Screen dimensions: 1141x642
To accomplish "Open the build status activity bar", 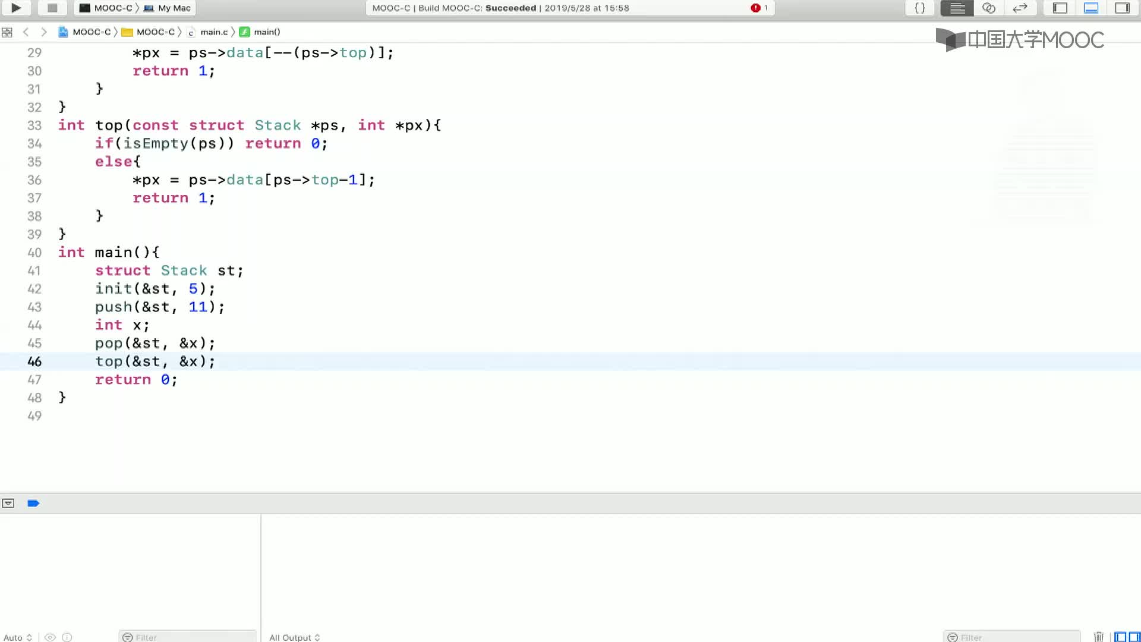I will (570, 8).
